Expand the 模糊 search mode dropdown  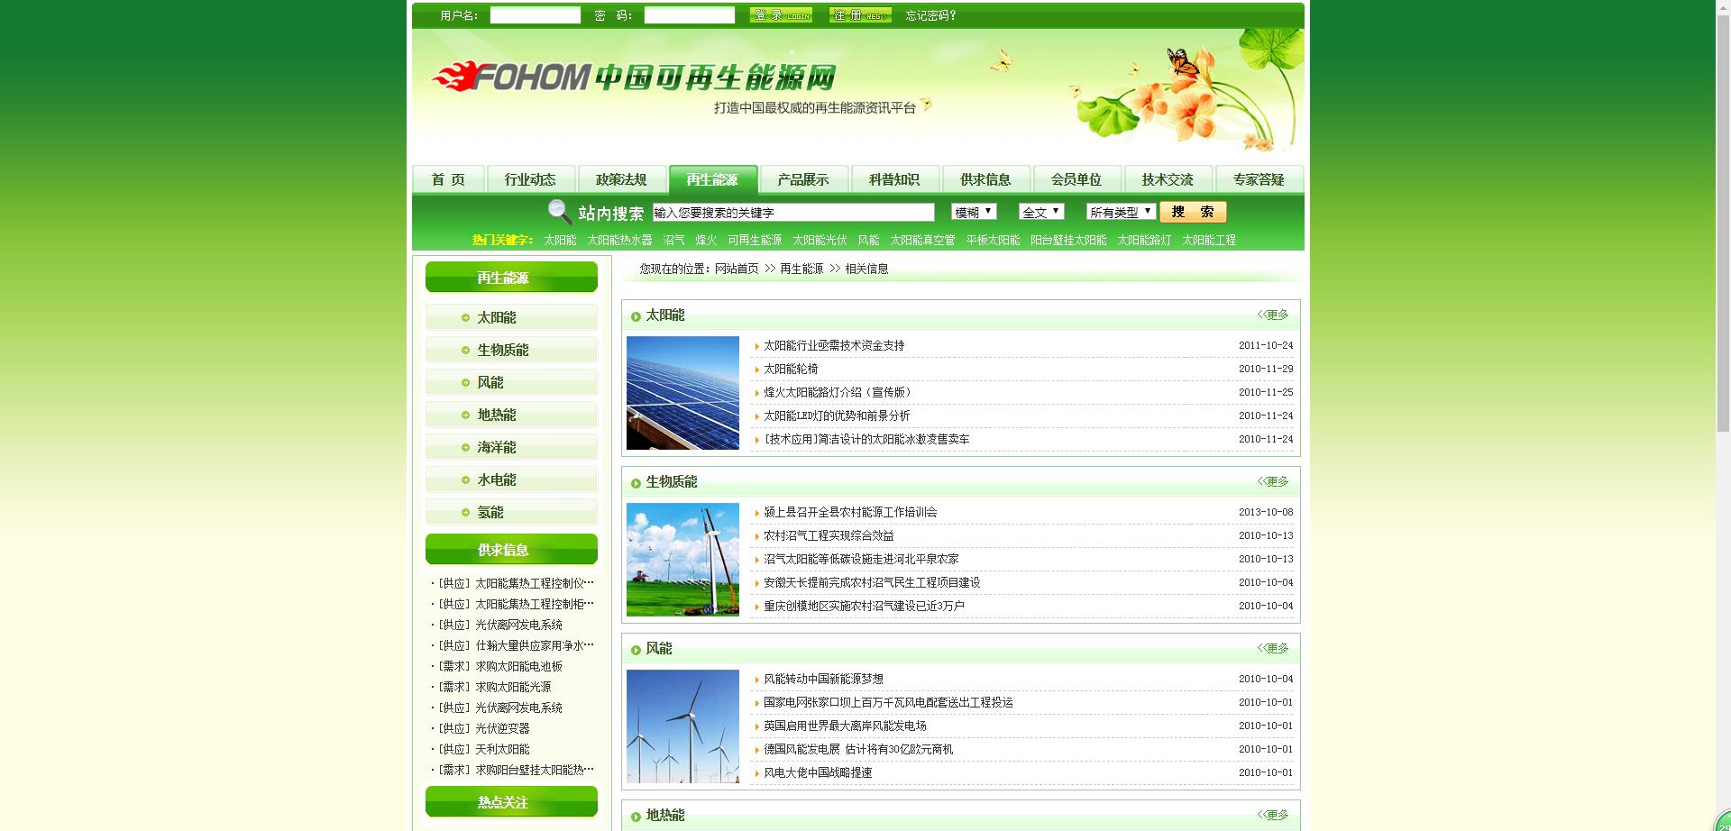[974, 212]
